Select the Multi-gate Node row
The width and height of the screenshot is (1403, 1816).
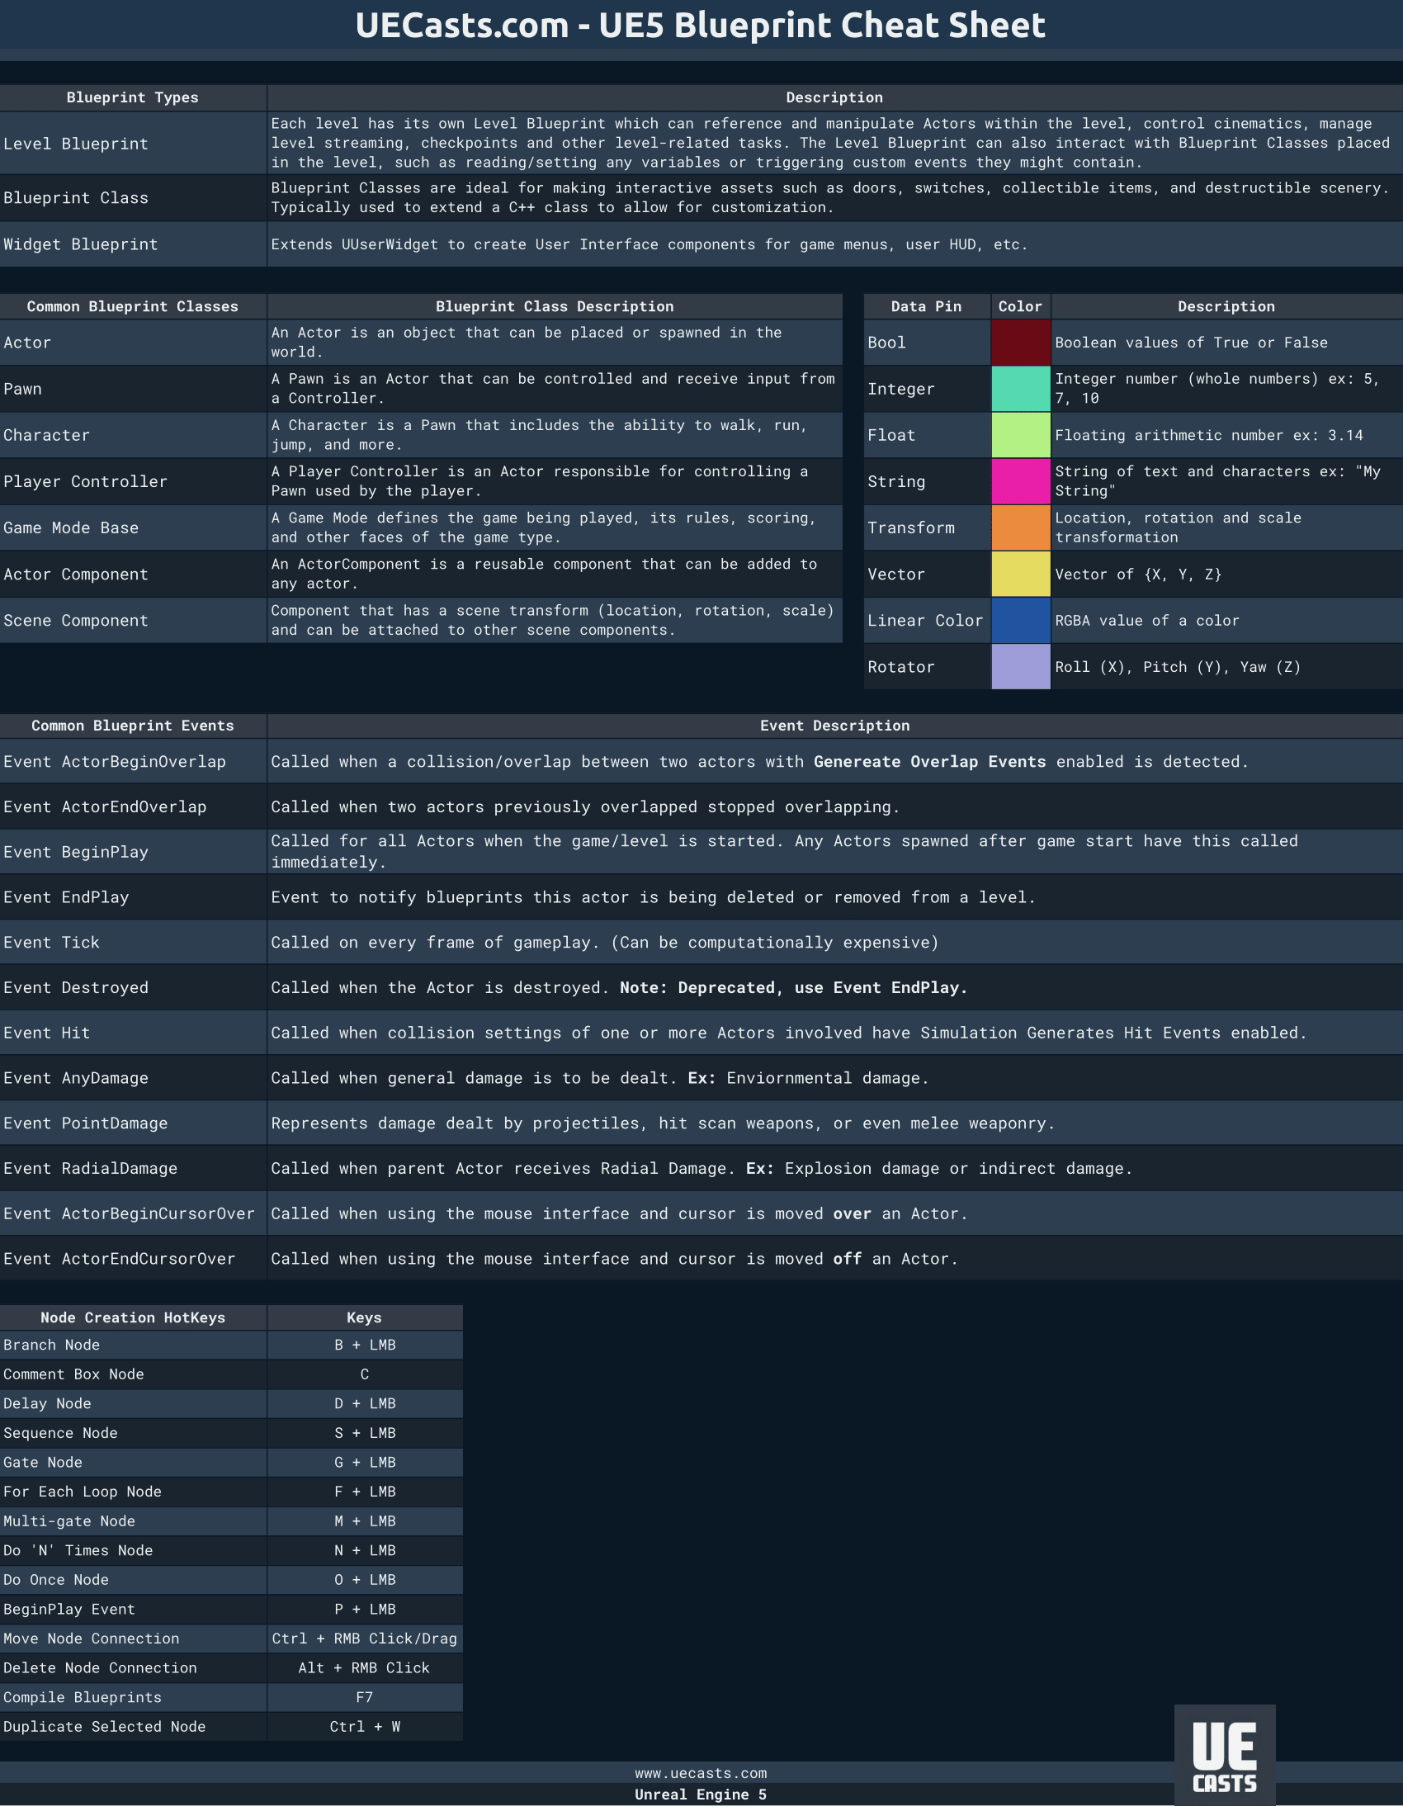click(x=231, y=1521)
